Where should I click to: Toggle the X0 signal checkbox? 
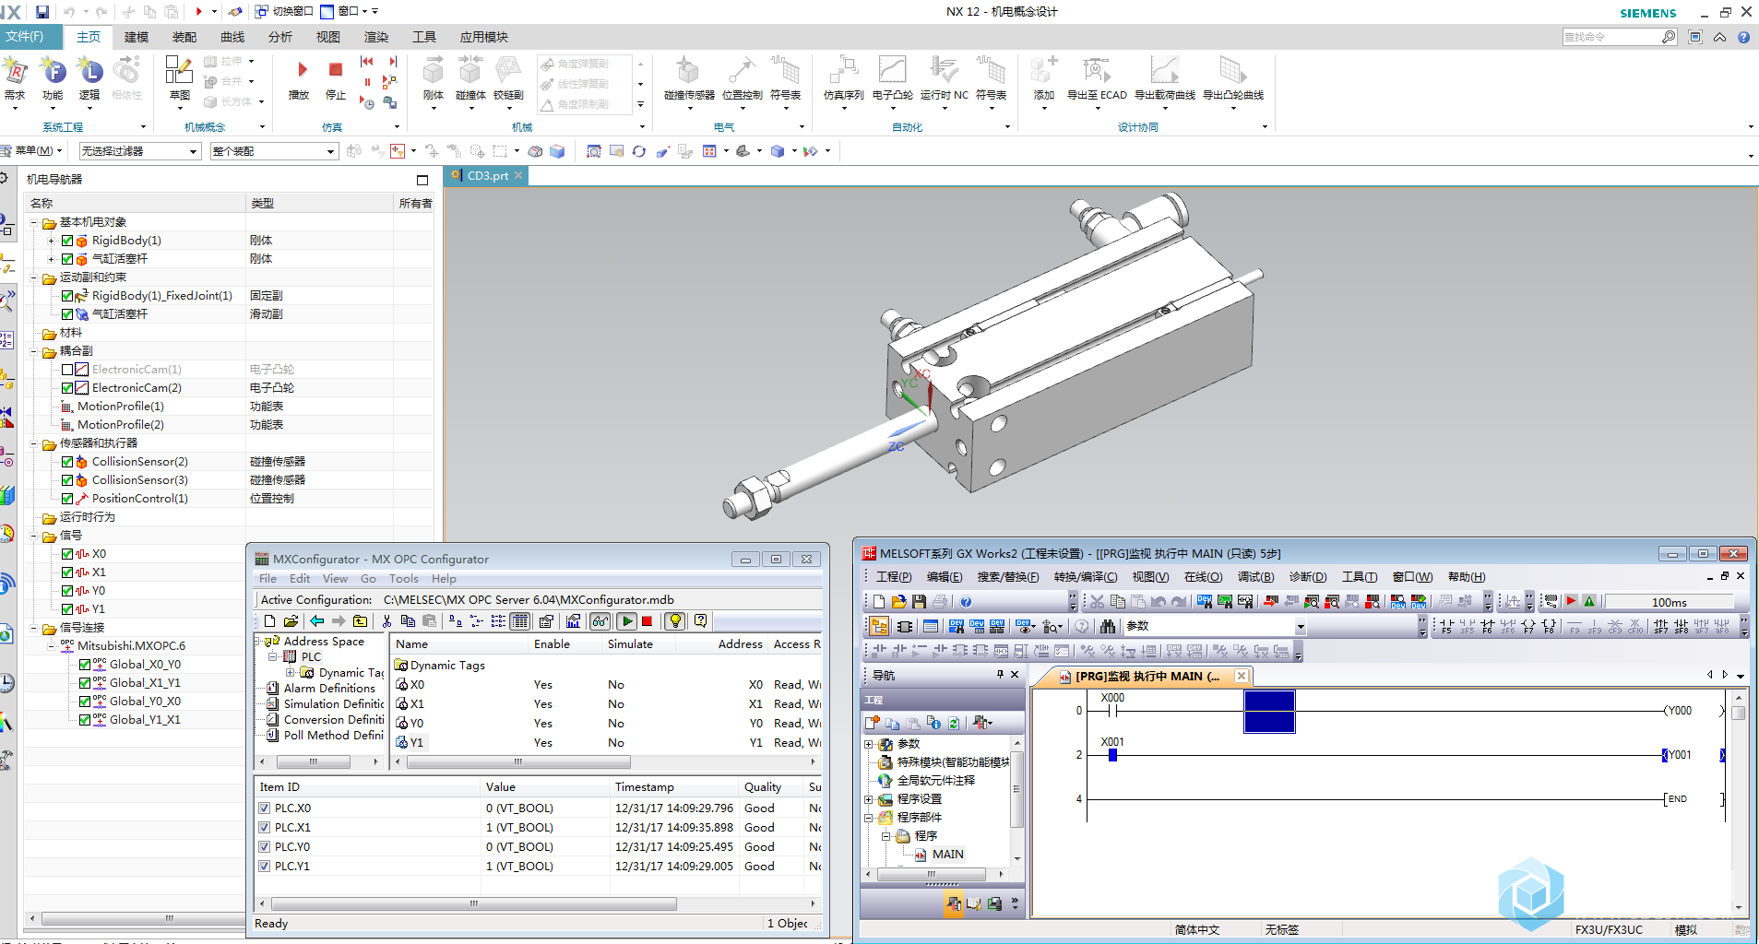[x=67, y=554]
